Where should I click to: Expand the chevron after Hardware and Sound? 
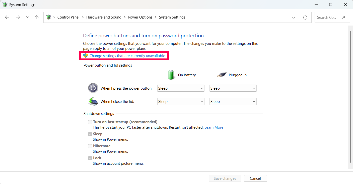(x=125, y=17)
